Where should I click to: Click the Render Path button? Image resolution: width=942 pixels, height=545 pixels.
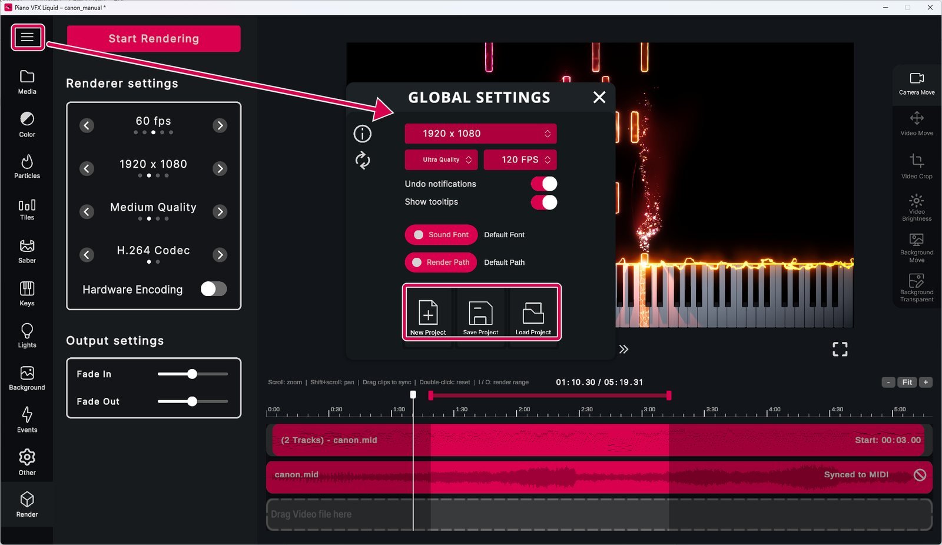(x=441, y=262)
